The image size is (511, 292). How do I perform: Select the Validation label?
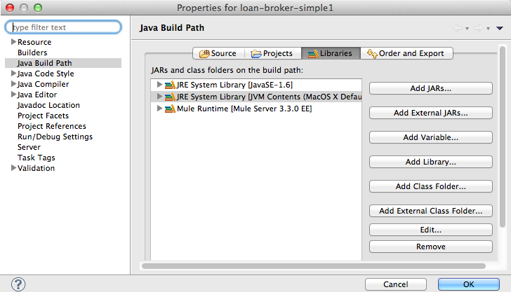[36, 168]
